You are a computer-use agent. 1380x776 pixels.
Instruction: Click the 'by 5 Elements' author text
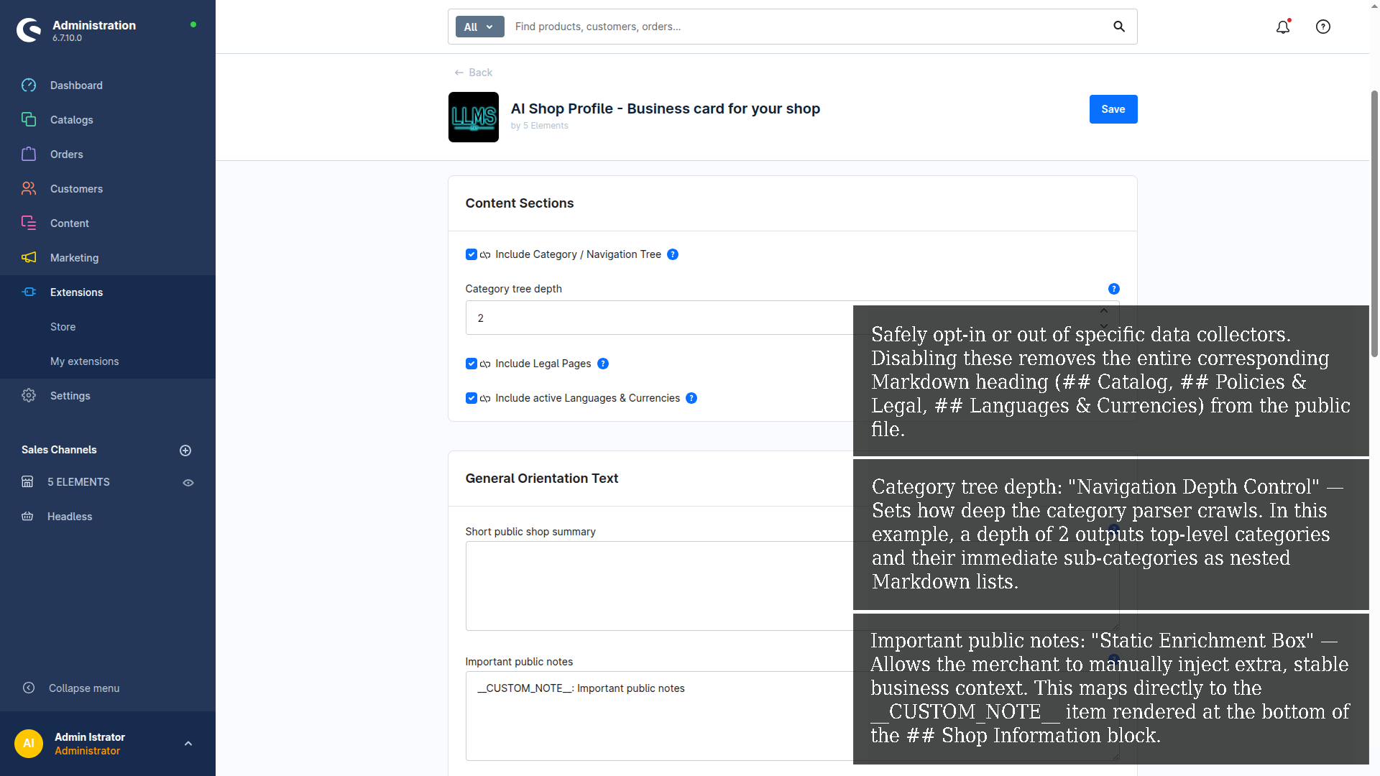coord(540,126)
